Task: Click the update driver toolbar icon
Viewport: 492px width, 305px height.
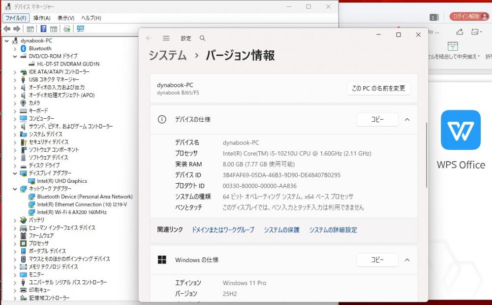Action: 67,29
